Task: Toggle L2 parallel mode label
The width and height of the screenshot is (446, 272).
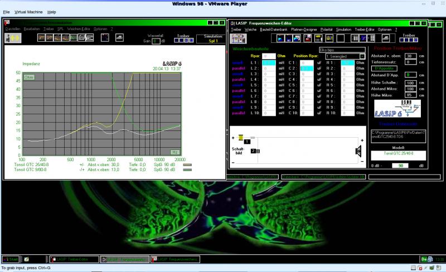Action: [x=238, y=67]
